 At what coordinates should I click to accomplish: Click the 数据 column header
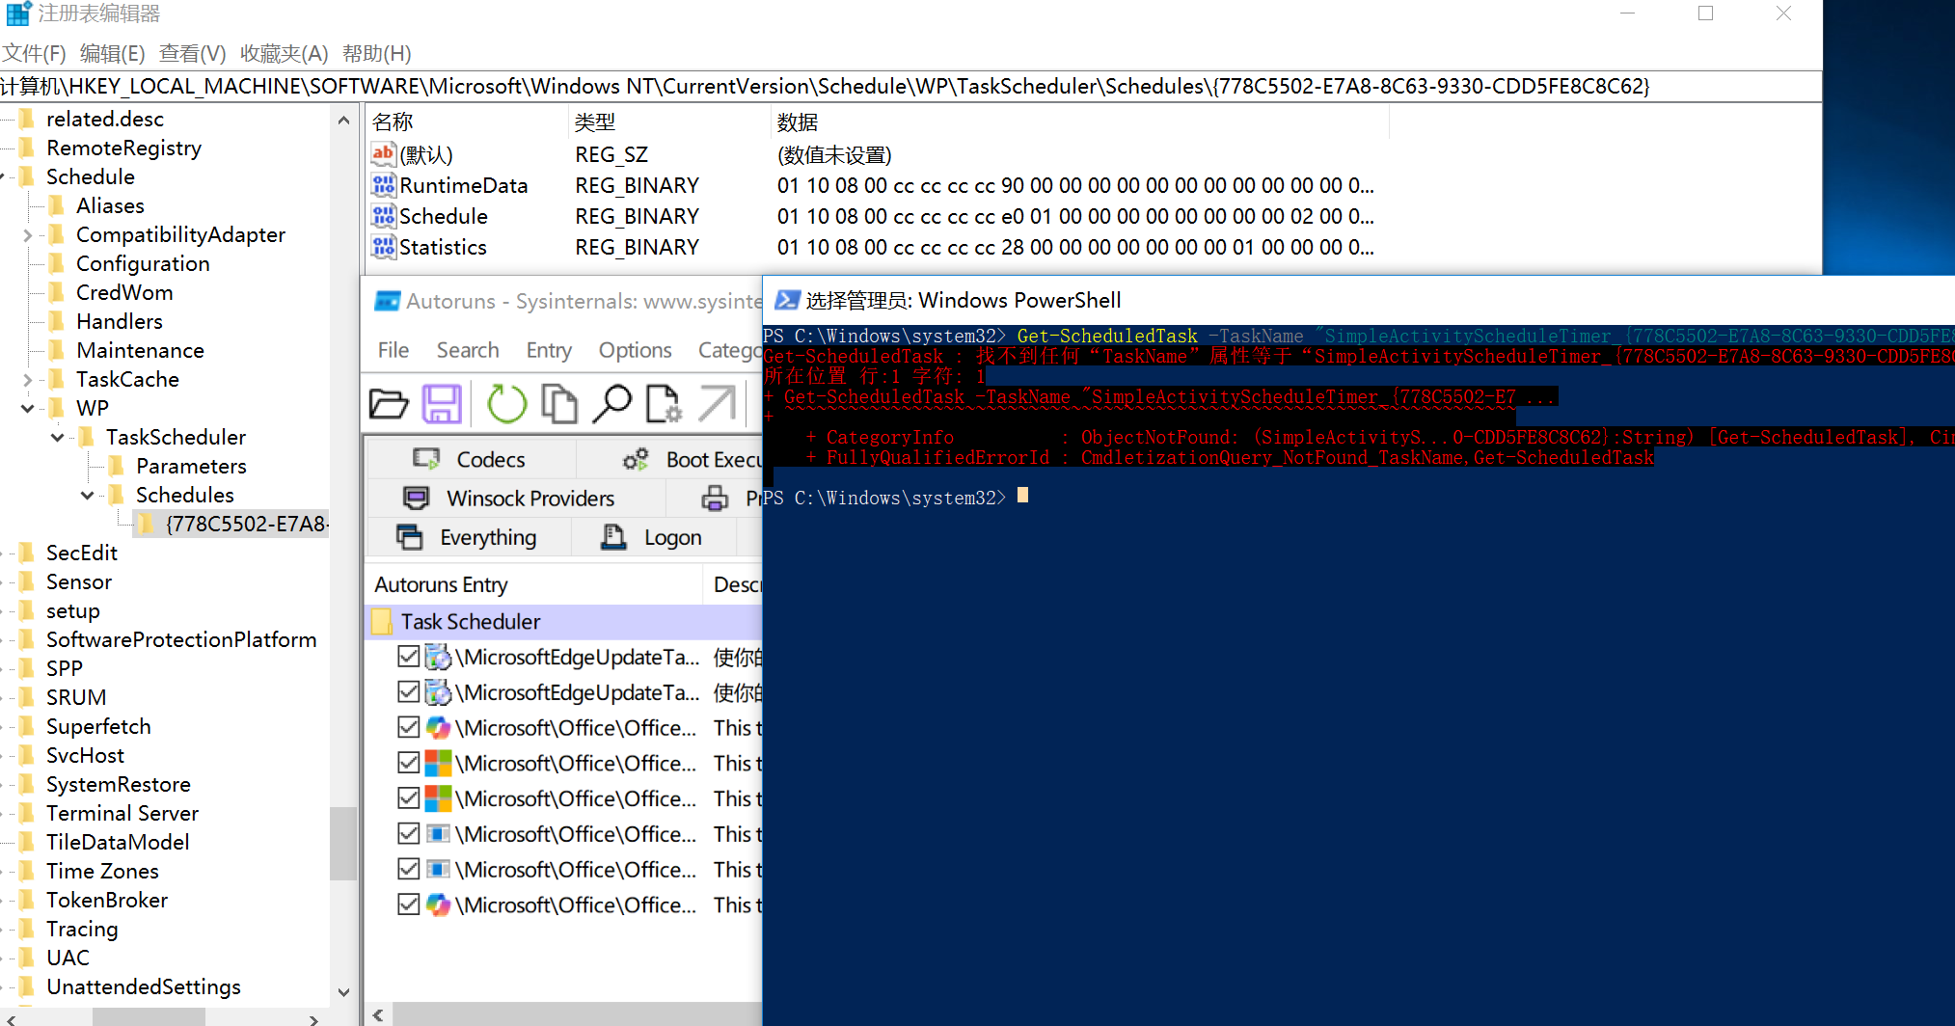[x=1080, y=122]
